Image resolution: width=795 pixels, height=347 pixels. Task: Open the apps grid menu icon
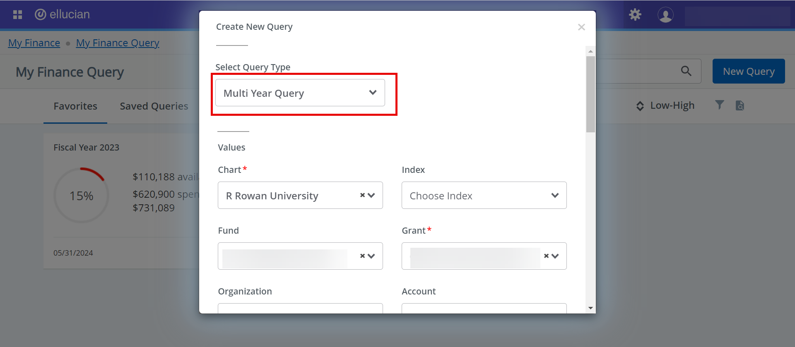17,15
